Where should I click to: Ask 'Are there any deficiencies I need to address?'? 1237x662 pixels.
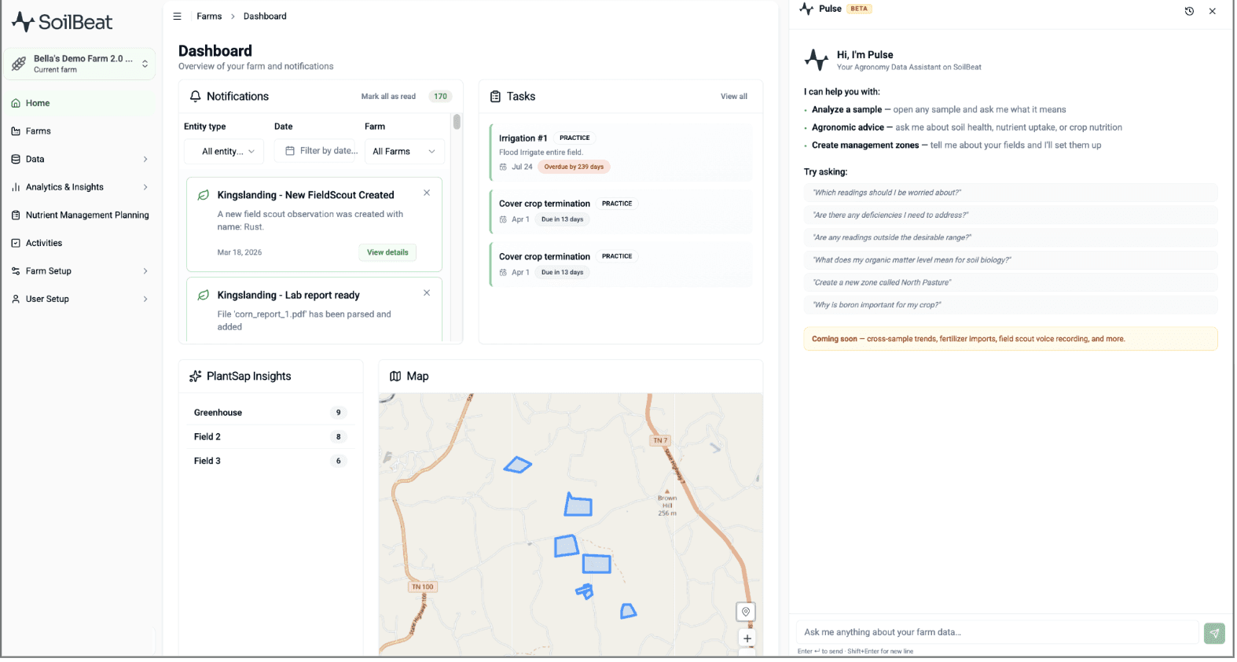click(1011, 215)
